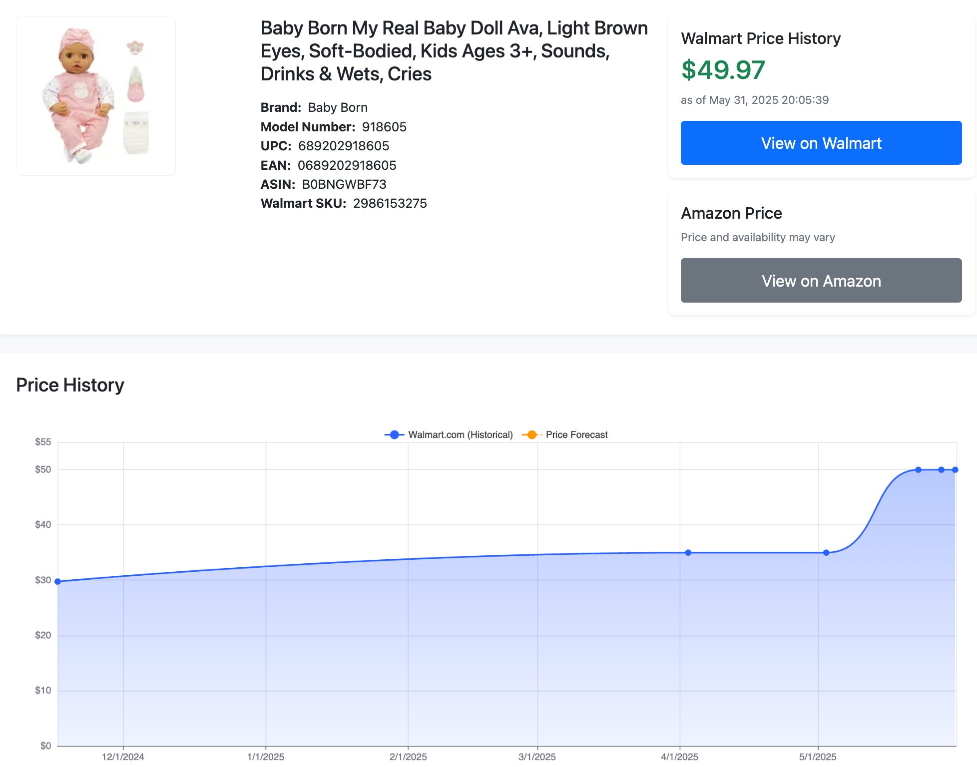Click the 5/1/2025 x-axis label
This screenshot has width=977, height=767.
[818, 757]
